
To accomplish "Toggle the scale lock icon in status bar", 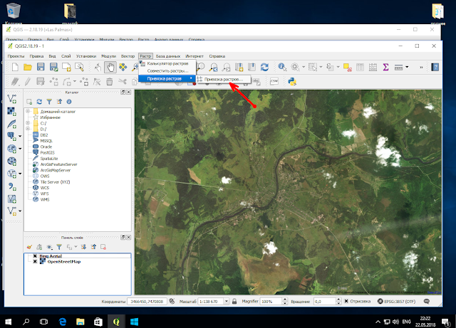I will point(234,301).
